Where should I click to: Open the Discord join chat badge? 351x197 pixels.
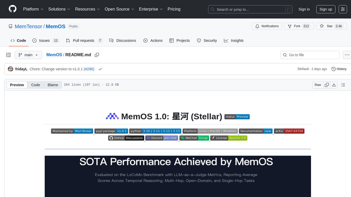click(x=162, y=138)
